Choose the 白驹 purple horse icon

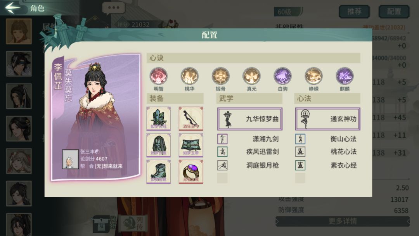click(282, 76)
